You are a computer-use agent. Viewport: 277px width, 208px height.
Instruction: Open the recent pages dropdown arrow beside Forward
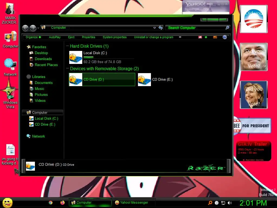click(38, 28)
